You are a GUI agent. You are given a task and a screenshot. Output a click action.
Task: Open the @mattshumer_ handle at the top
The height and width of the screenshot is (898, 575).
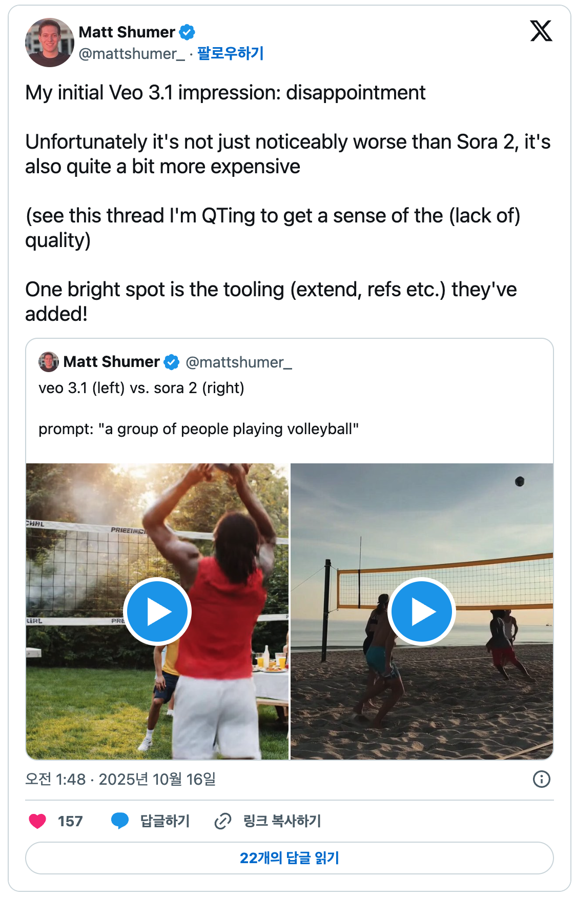click(x=132, y=54)
